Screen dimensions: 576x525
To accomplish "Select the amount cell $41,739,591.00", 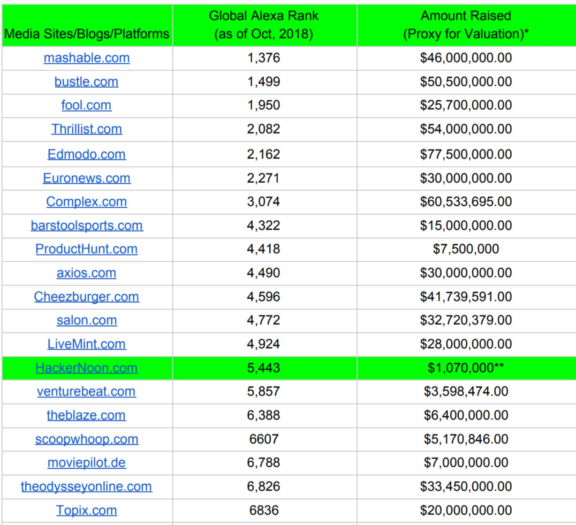I will click(466, 297).
